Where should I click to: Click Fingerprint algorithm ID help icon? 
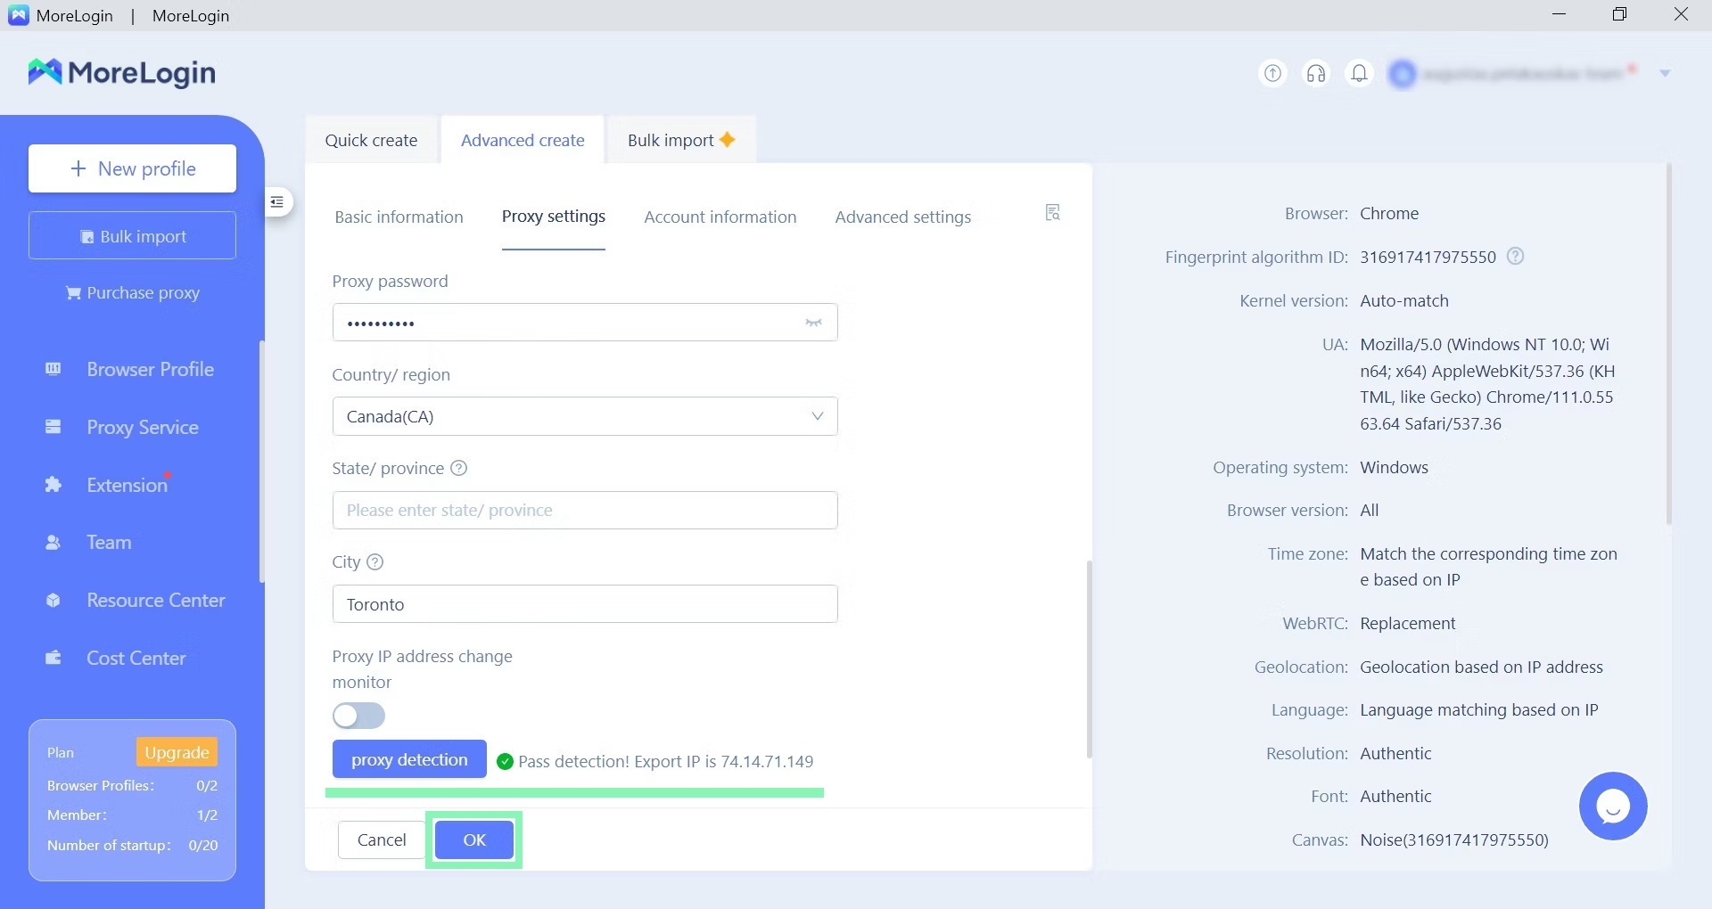(x=1515, y=257)
